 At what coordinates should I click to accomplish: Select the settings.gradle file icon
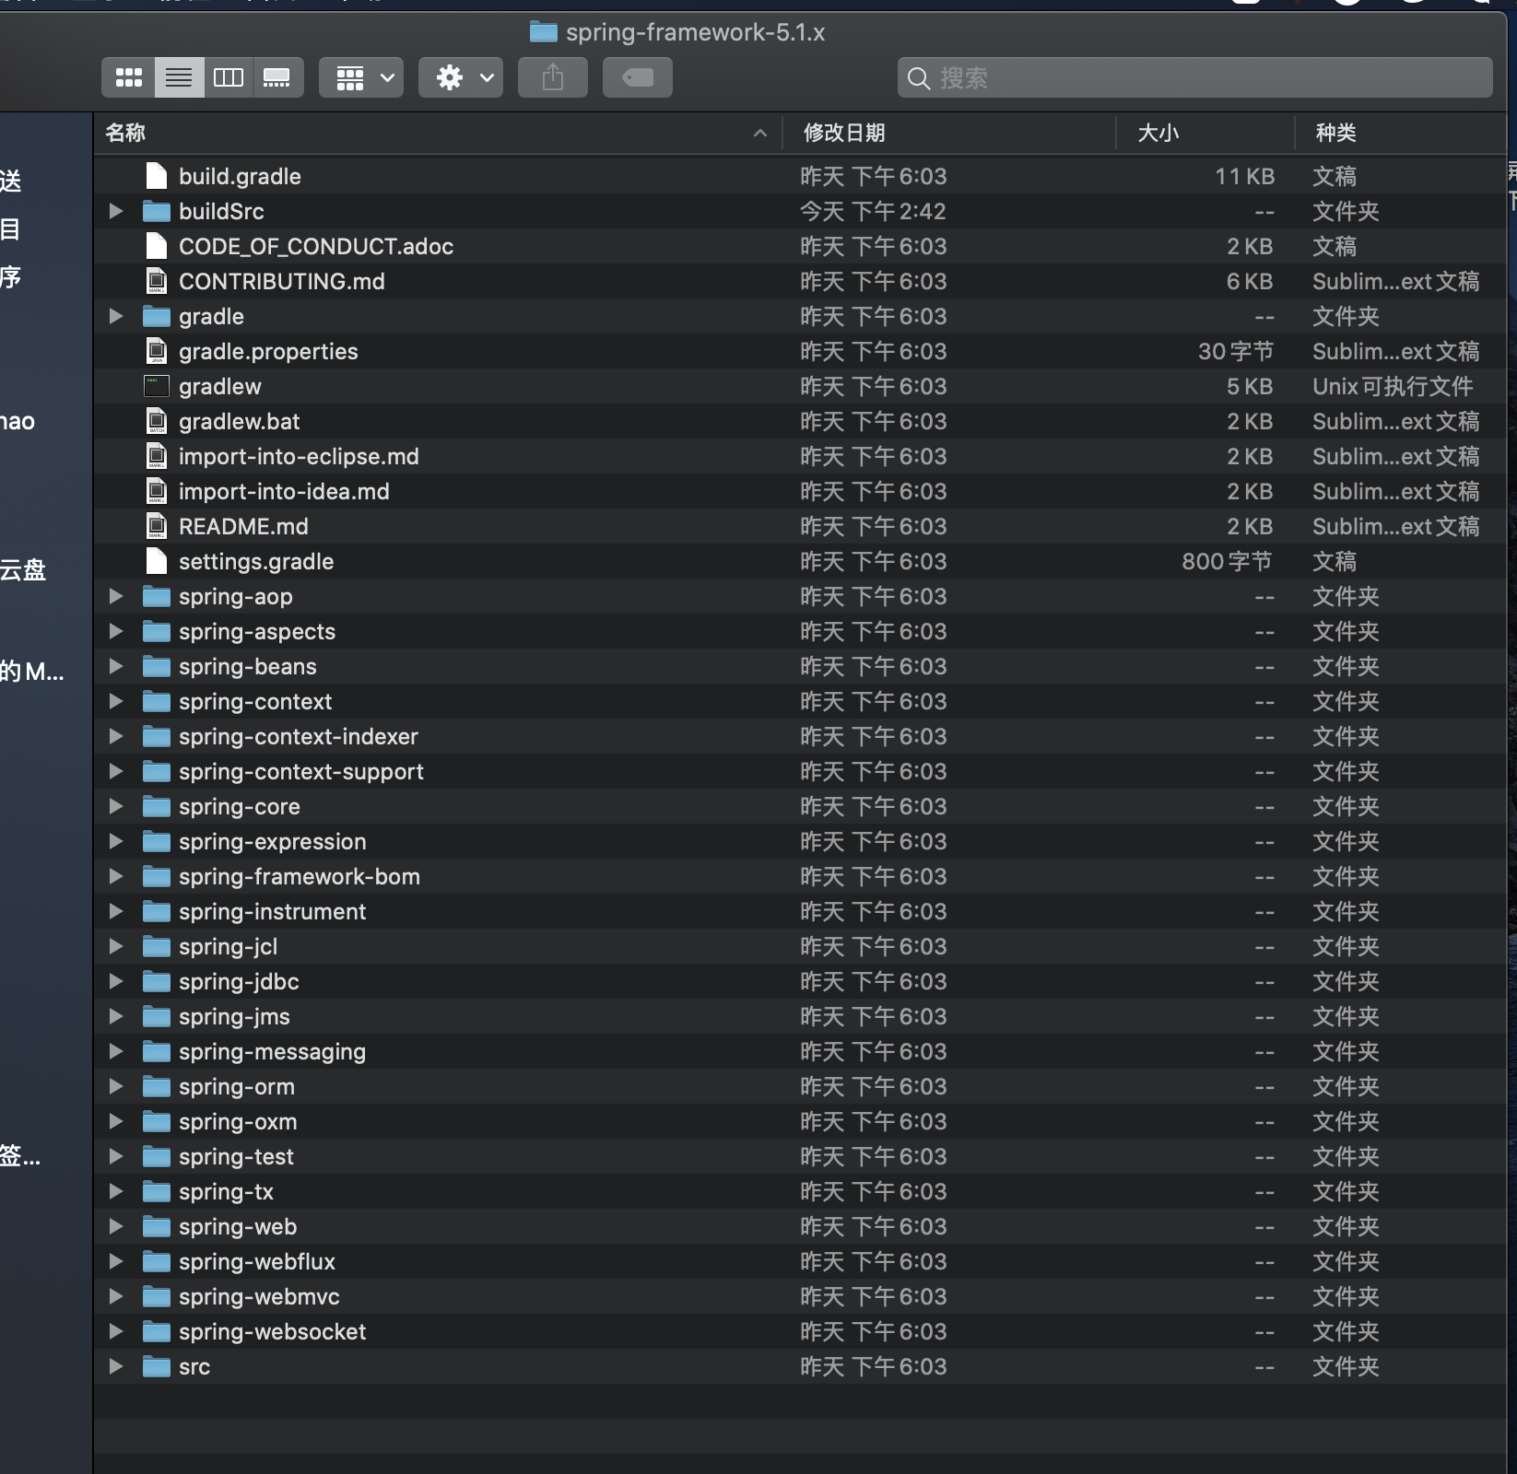click(157, 561)
